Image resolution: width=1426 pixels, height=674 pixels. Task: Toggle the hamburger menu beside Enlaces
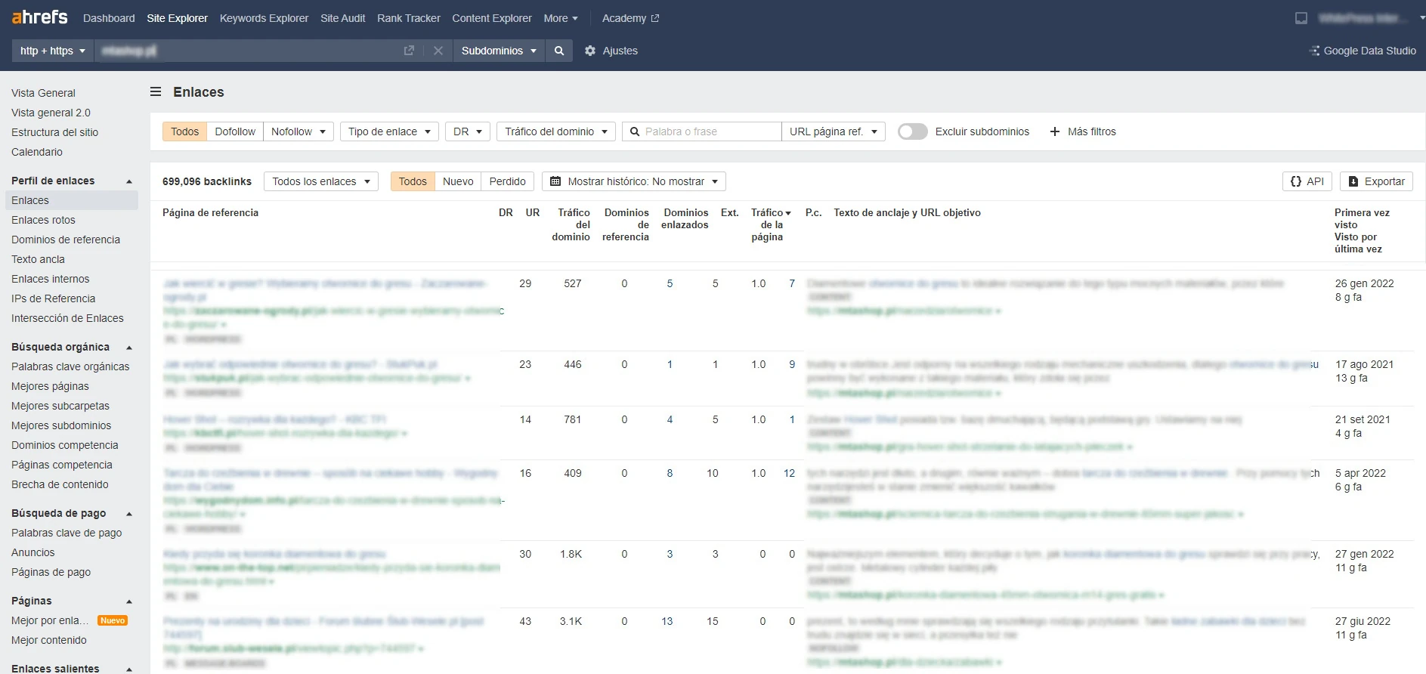tap(156, 92)
